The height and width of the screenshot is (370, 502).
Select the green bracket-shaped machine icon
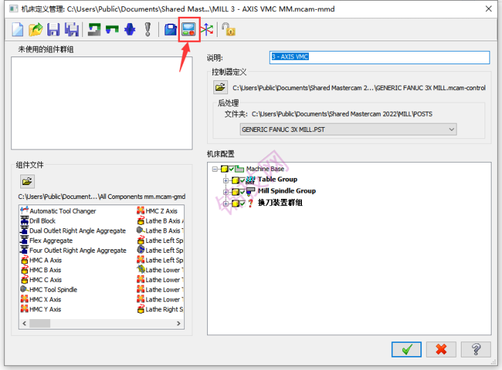click(112, 29)
